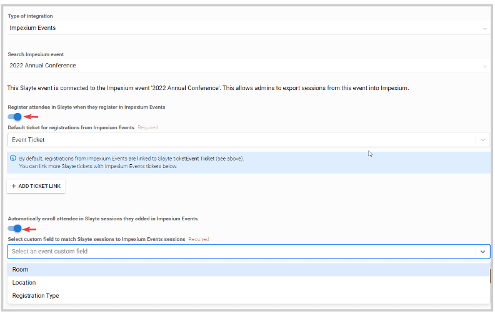Choose Location in the dropdown list
This screenshot has width=495, height=314.
(x=249, y=283)
